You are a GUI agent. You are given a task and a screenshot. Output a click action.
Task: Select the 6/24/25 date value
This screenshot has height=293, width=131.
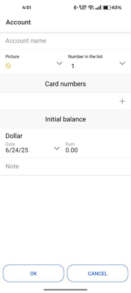pyautogui.click(x=17, y=150)
